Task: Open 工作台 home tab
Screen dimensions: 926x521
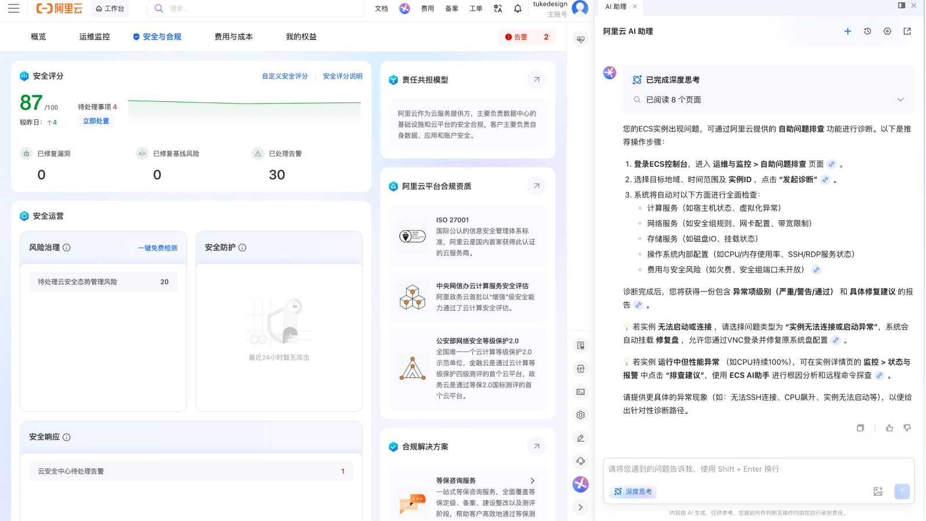Action: [x=110, y=9]
